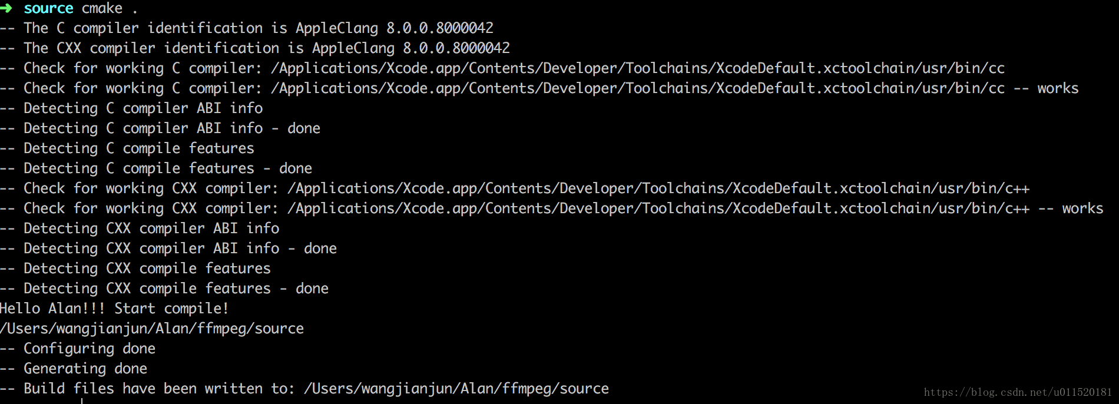The width and height of the screenshot is (1119, 404).
Task: Click the blog.csdn.net watermark URL
Action: tap(1018, 392)
